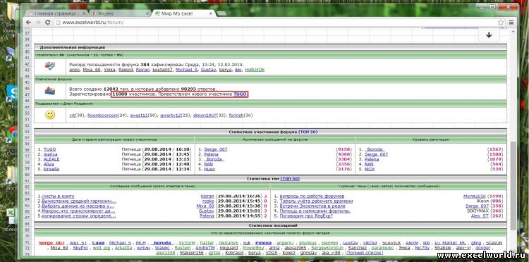529x262 pixels.
Task: Click Maksim156 in today's visitors list
Action: [192, 253]
